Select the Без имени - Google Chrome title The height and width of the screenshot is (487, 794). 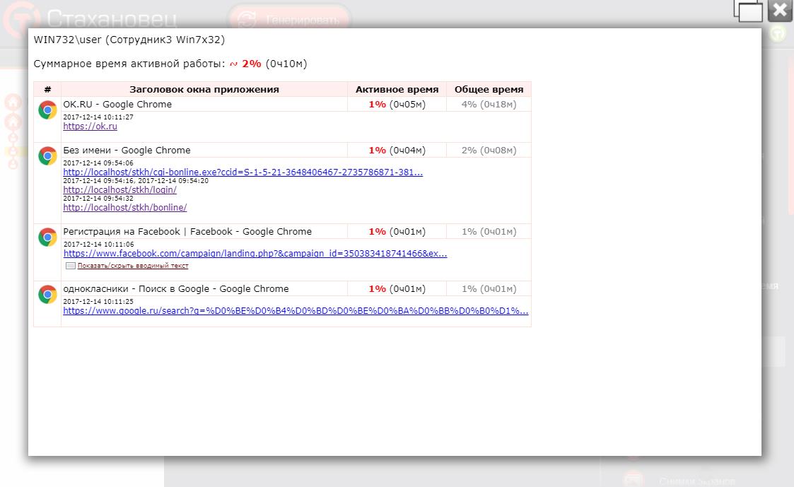coord(127,151)
